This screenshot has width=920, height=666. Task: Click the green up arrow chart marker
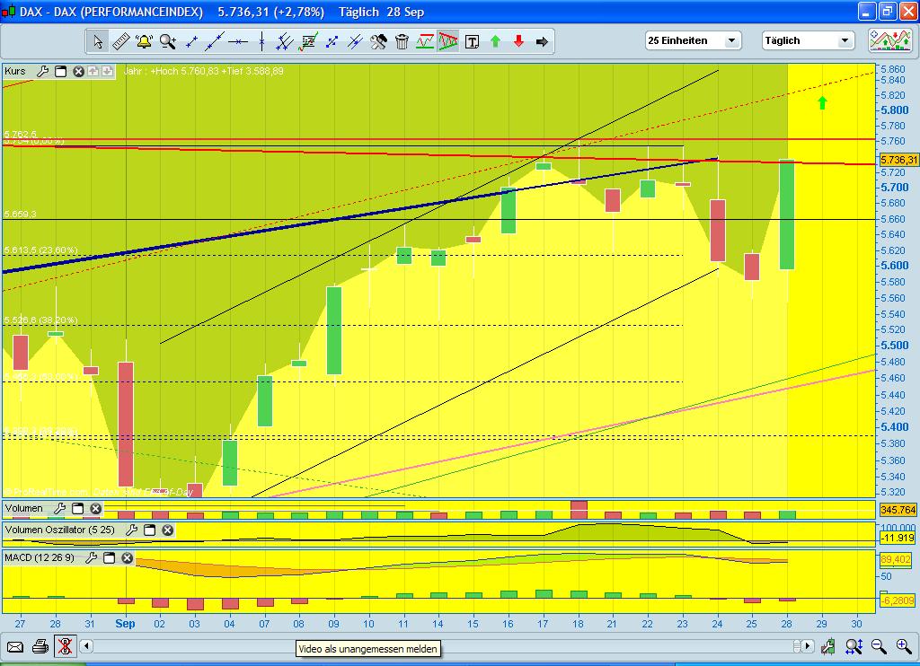(822, 102)
